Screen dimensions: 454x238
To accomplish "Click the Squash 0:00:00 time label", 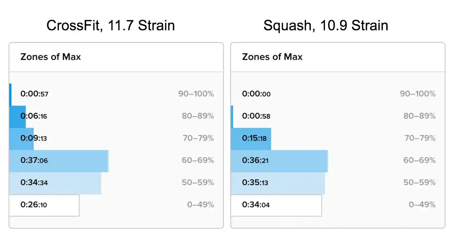I will (x=256, y=94).
